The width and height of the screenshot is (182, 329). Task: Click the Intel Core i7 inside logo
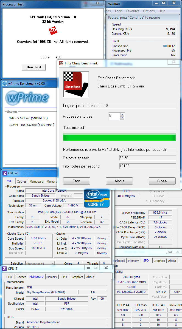point(97,198)
